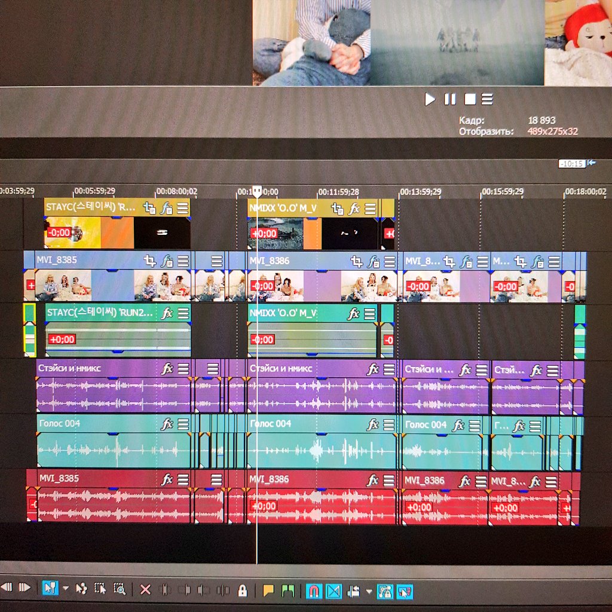Click the Trim tool icon
612x612 pixels.
click(165, 590)
